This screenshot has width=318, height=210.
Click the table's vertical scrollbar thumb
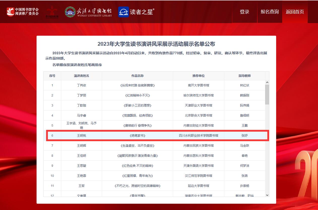(x=267, y=94)
